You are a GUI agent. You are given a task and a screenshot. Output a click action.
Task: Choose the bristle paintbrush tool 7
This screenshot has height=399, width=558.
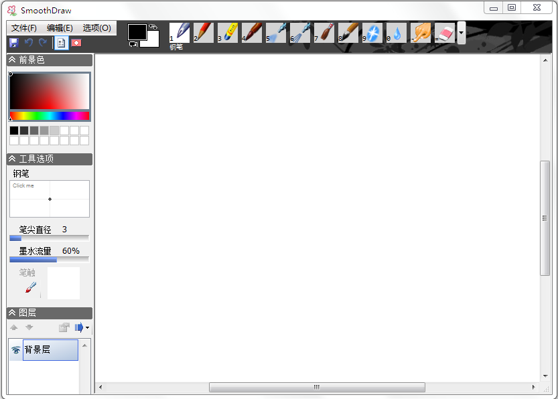[x=324, y=33]
